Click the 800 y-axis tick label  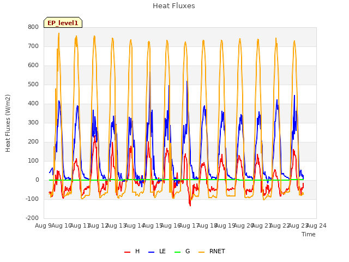pos(33,27)
